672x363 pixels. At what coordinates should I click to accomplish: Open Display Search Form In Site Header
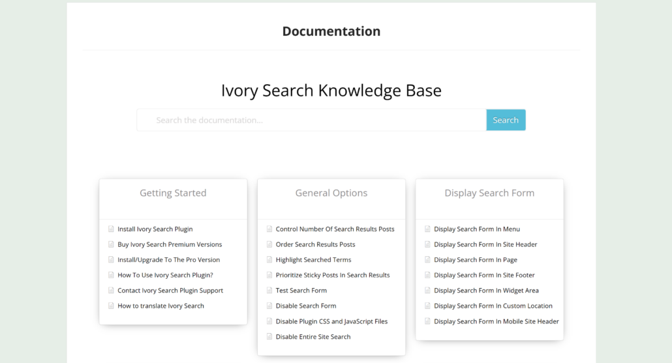485,244
